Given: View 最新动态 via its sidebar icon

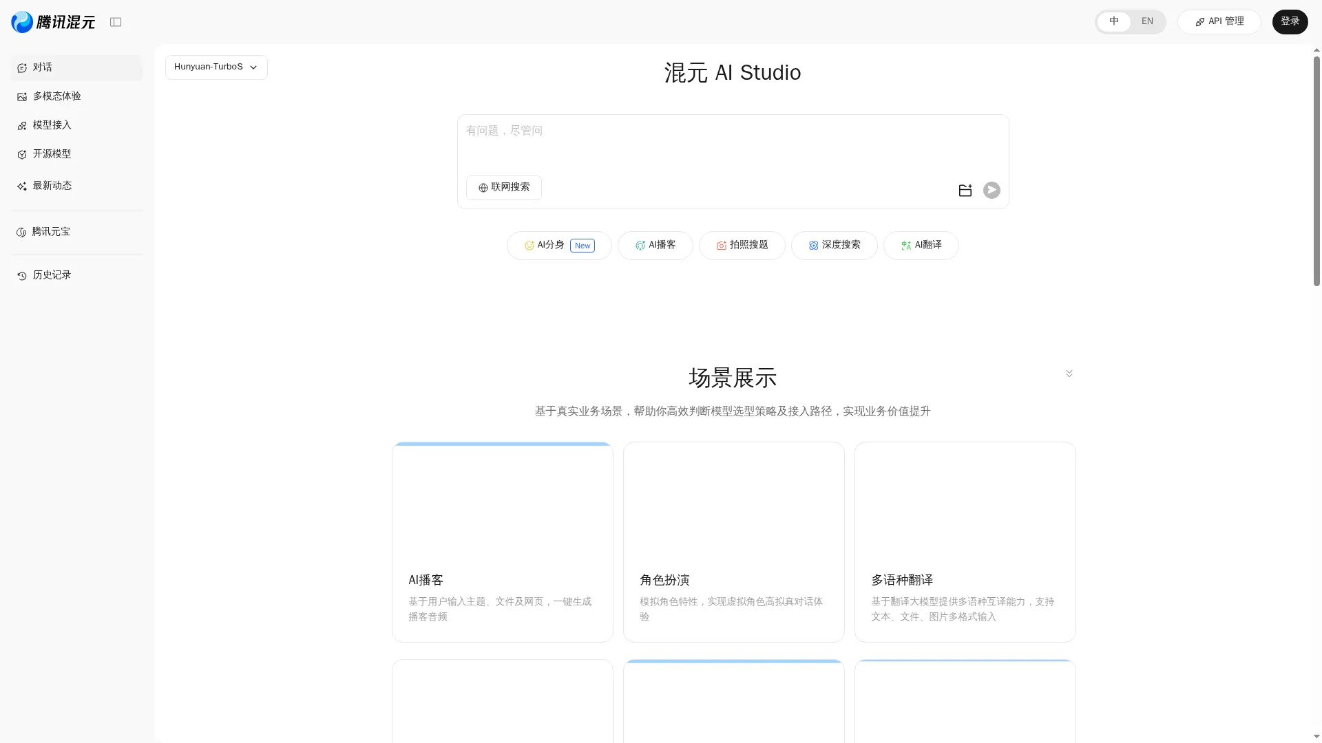Looking at the screenshot, I should tap(21, 186).
